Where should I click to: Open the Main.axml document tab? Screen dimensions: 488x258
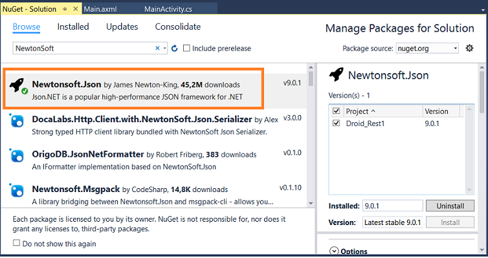pos(100,9)
